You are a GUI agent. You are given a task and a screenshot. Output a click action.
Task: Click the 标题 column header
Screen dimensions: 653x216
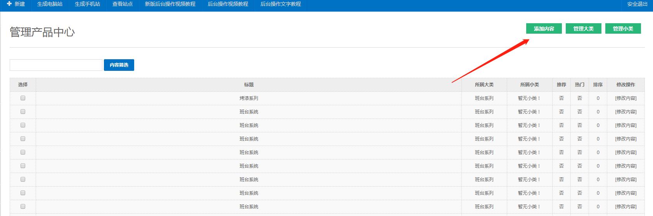249,85
